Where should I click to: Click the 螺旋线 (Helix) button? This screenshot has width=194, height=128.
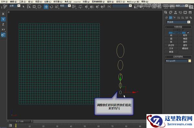(x=185, y=48)
